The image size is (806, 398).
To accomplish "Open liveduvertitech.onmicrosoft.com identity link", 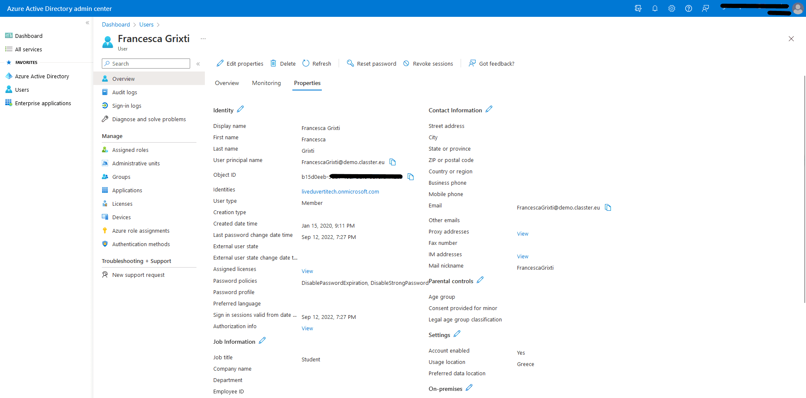I will [x=340, y=191].
